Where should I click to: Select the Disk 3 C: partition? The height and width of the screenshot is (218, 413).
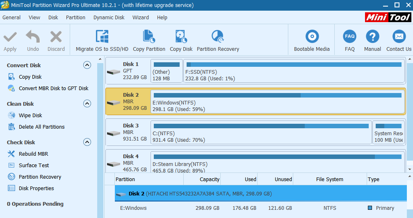point(261,132)
